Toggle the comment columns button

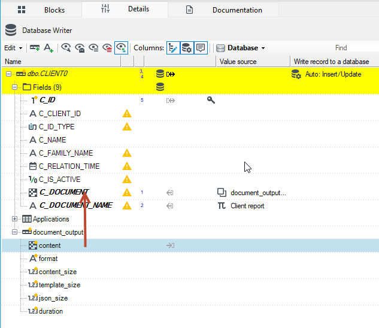(x=201, y=48)
